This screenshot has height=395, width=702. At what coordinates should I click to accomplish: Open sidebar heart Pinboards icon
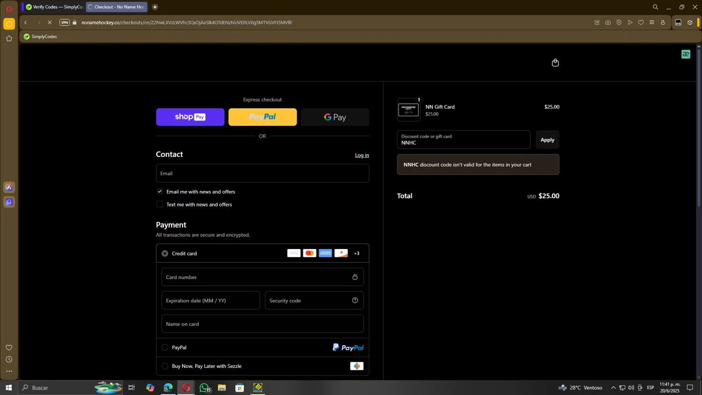9,347
